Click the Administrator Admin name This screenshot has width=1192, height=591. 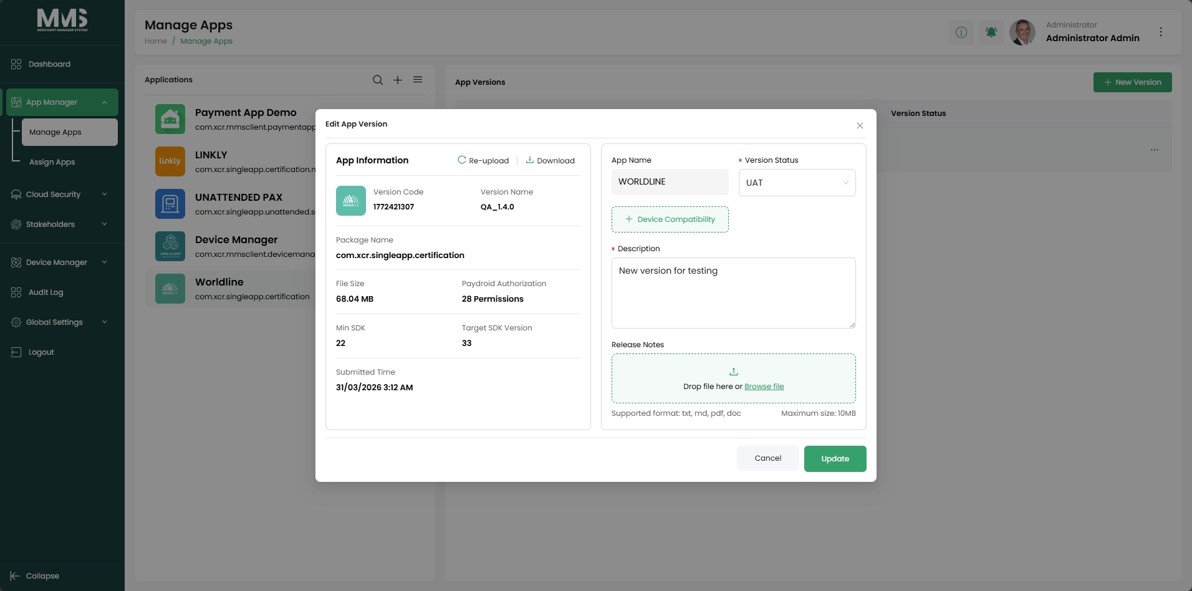pos(1093,38)
